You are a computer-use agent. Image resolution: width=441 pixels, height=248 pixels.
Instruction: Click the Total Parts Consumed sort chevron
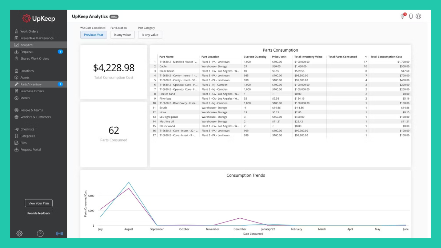(366, 56)
